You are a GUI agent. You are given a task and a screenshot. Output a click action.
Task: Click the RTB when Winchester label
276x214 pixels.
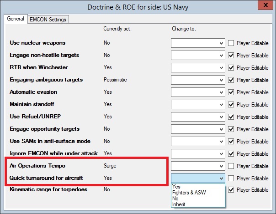(39, 67)
